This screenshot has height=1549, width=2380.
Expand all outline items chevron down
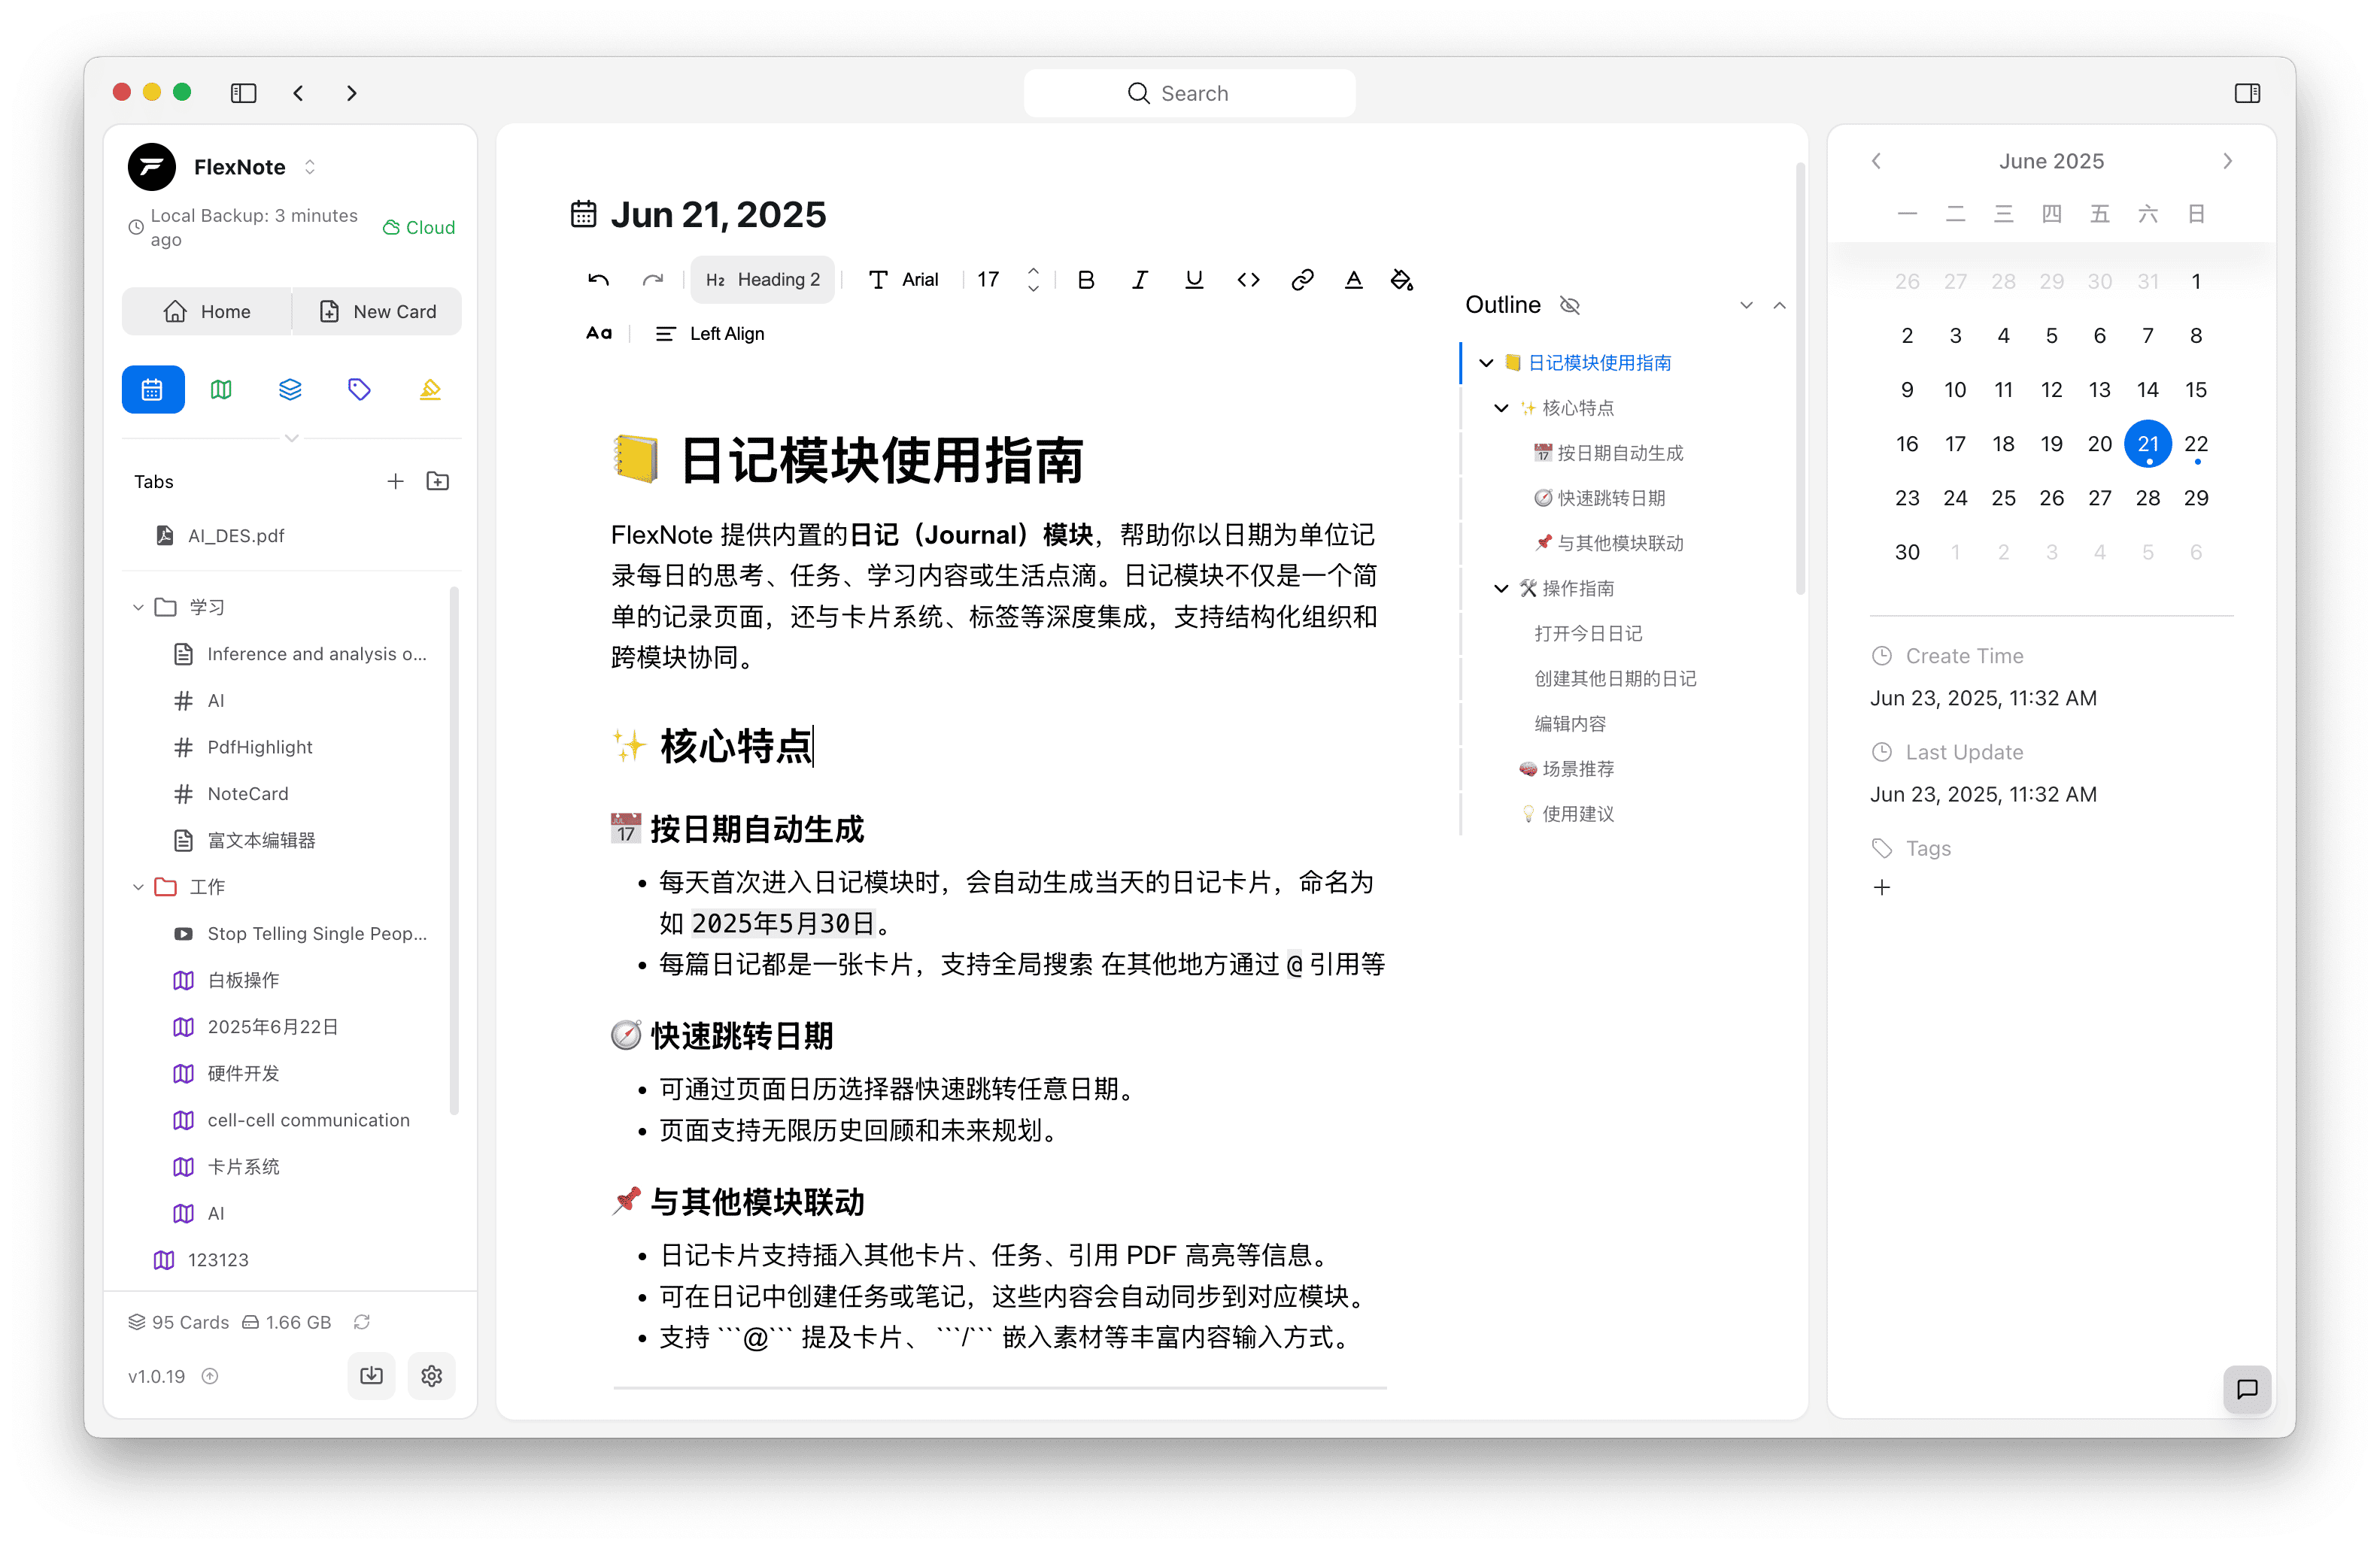click(x=1746, y=305)
